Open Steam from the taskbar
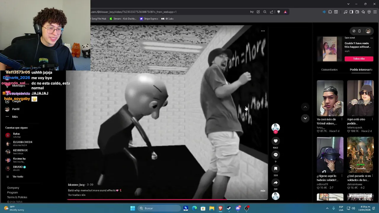Screen dimensions: 379x213 pyautogui.click(x=229, y=208)
